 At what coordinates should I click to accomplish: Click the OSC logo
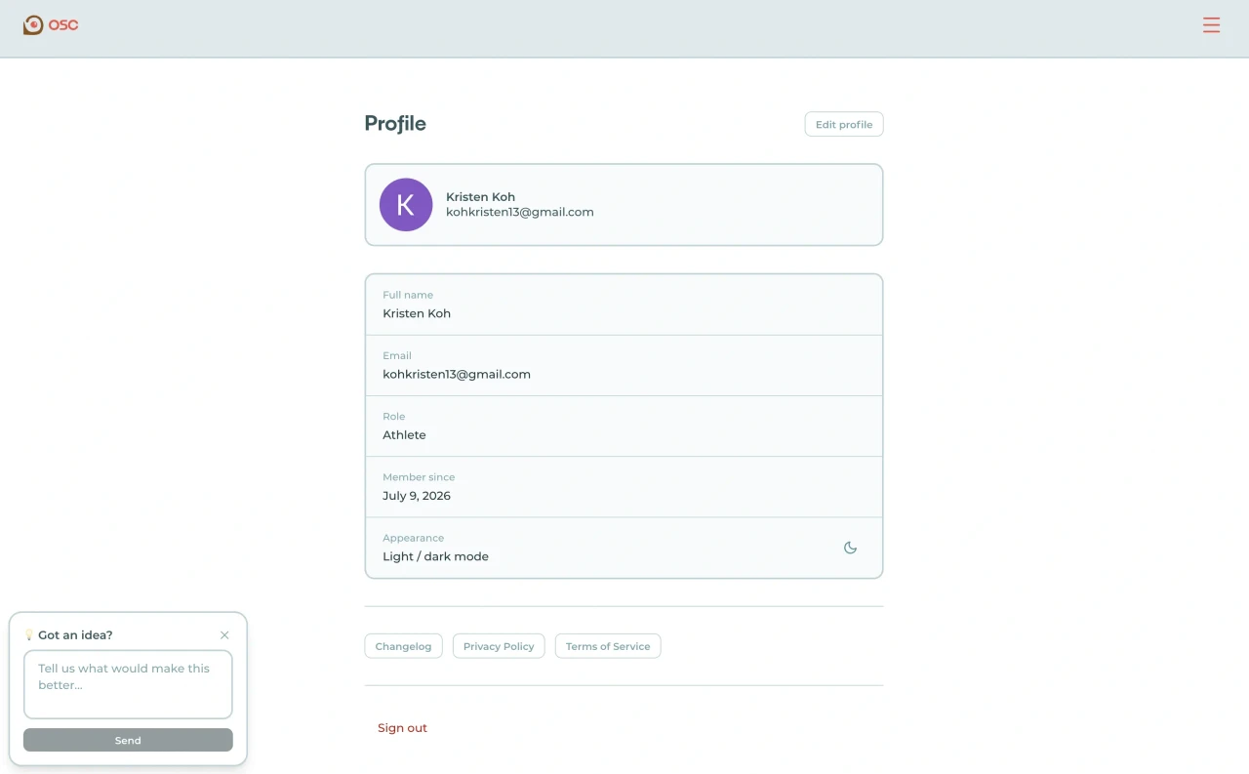click(51, 25)
